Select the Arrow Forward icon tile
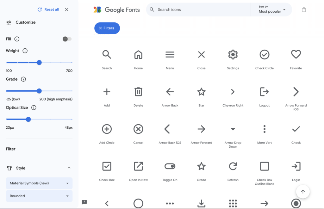The height and width of the screenshot is (209, 324). coord(201,129)
